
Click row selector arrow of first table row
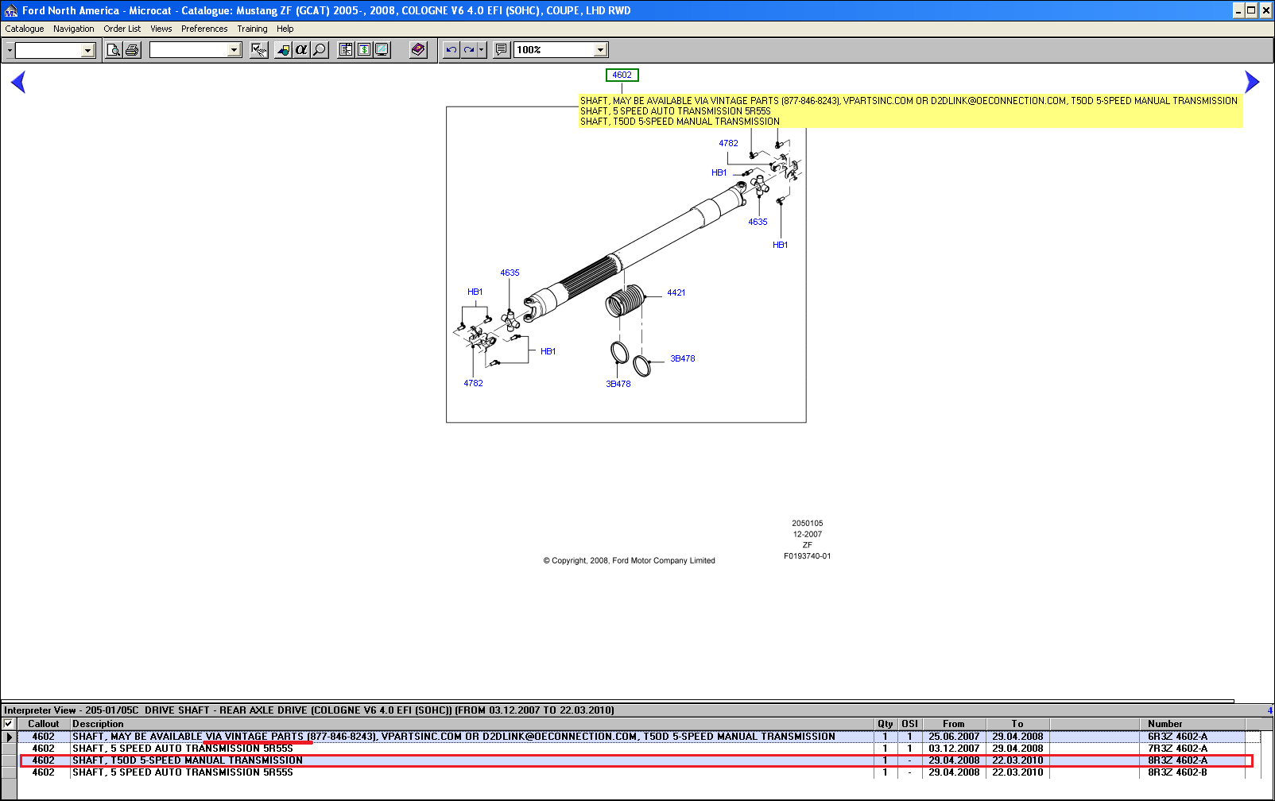pos(9,737)
